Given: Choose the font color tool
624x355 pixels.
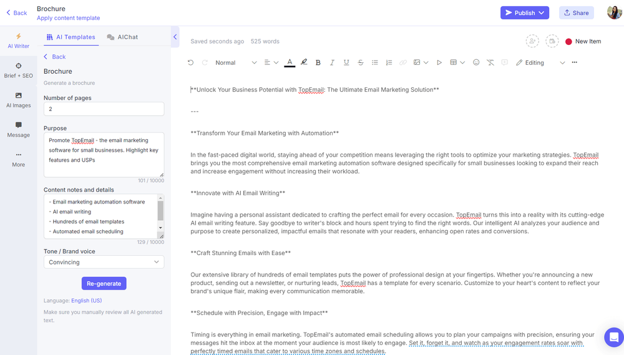Looking at the screenshot, I should pyautogui.click(x=290, y=62).
